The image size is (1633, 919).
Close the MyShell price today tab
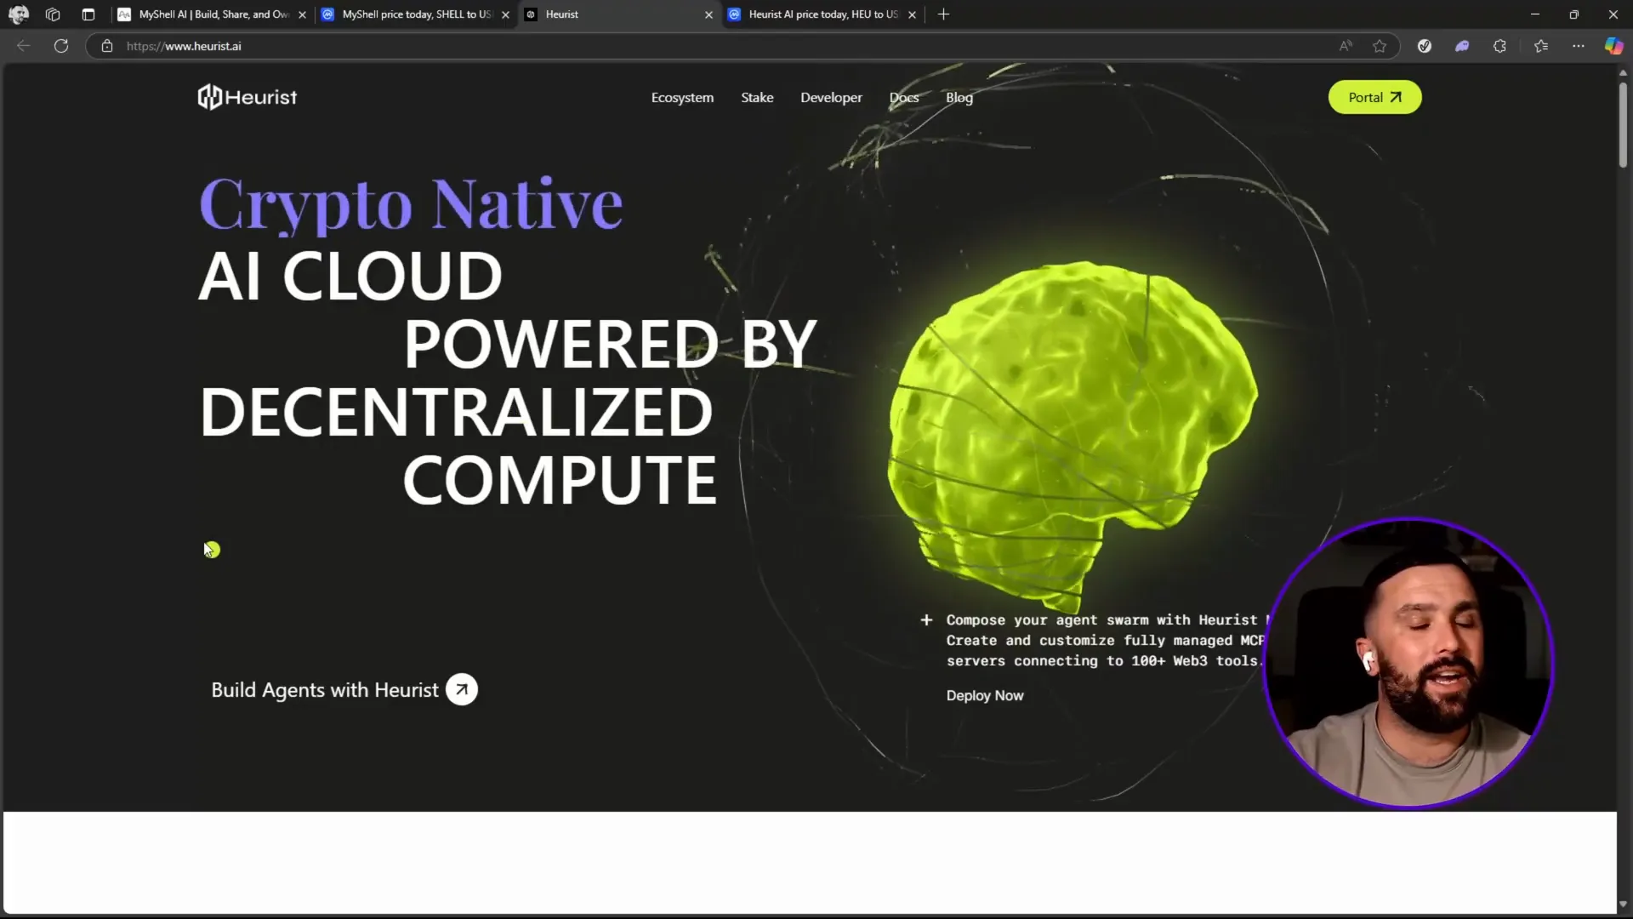[x=505, y=14]
